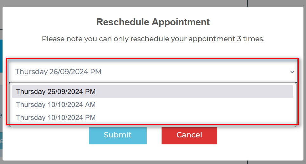306x164 pixels.
Task: Click the reschedule limit note text
Action: [153, 39]
